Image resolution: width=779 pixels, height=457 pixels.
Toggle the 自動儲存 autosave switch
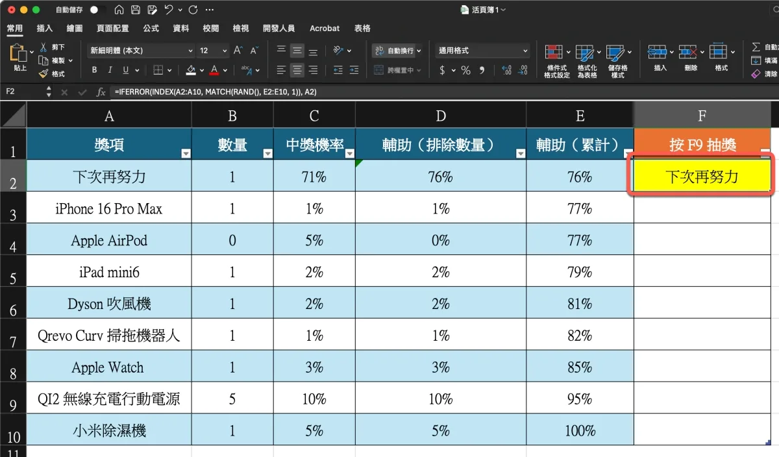(97, 10)
